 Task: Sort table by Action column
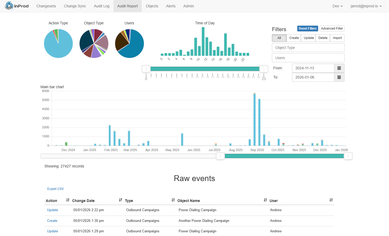(x=68, y=200)
